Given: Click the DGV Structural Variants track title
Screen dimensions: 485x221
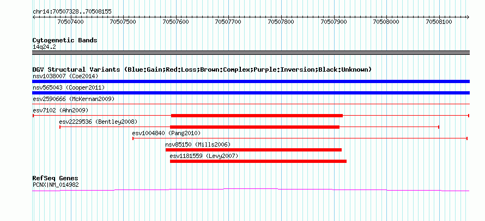Looking at the screenshot, I should point(202,70).
